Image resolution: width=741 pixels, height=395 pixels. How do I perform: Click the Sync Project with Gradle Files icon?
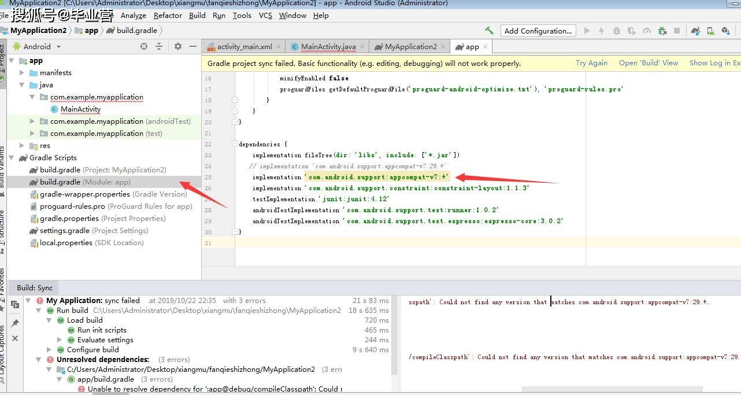pyautogui.click(x=696, y=31)
